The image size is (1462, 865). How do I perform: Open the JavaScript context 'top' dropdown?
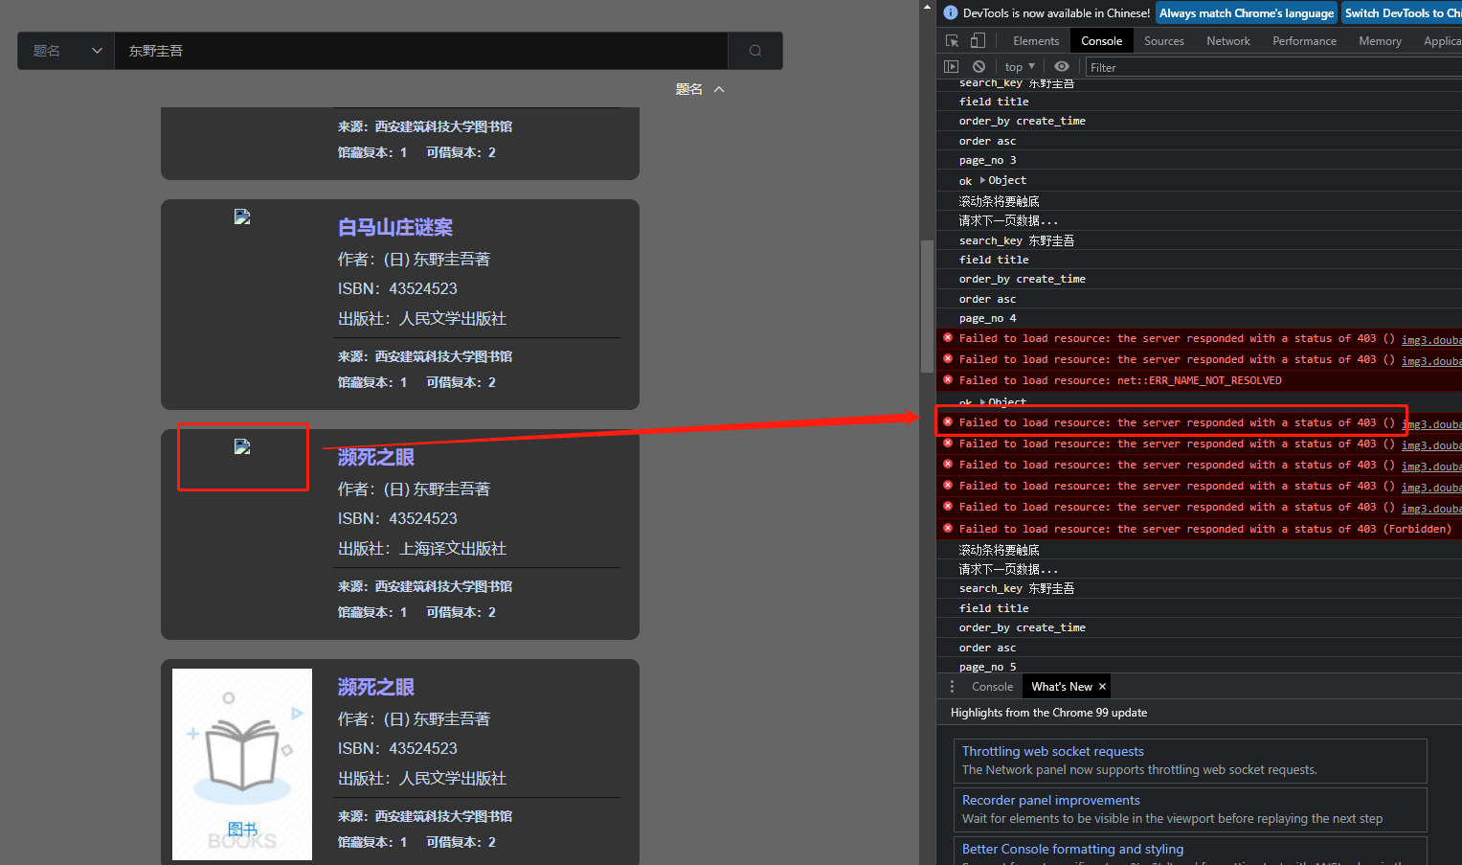click(x=1018, y=66)
